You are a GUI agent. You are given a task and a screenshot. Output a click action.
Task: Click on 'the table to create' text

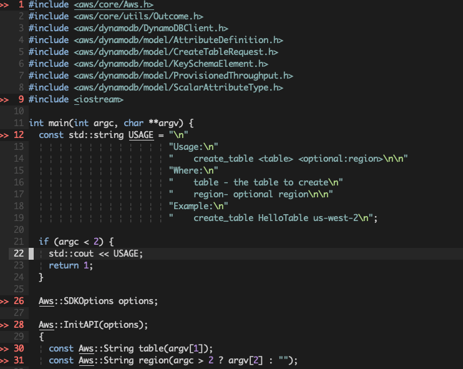(x=281, y=182)
